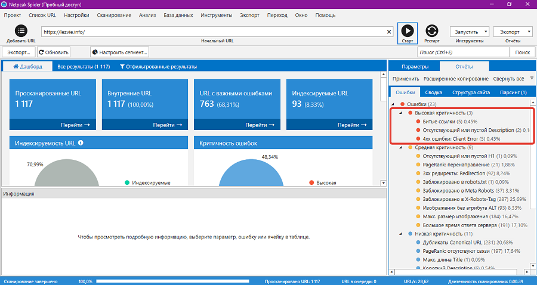Open options arrow in the reports toolbar
Viewport: 537px width, 285px height.
click(532, 78)
